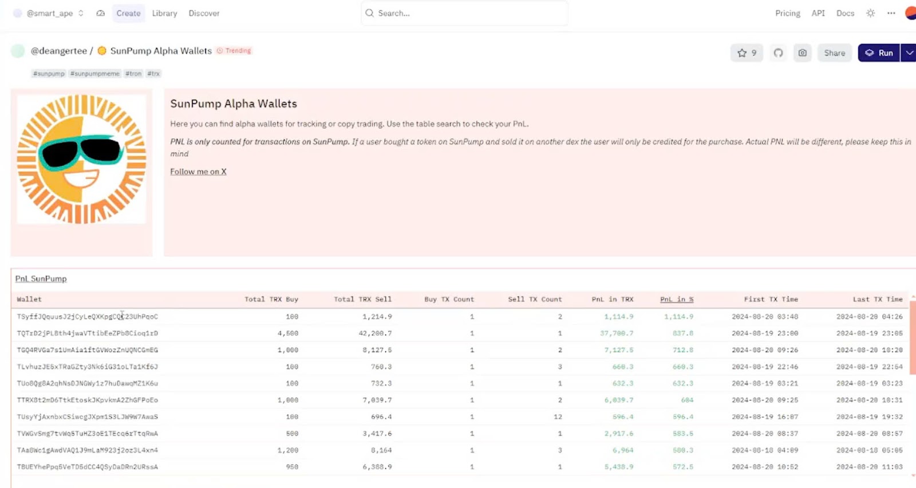Open the GitHub icon button

778,53
